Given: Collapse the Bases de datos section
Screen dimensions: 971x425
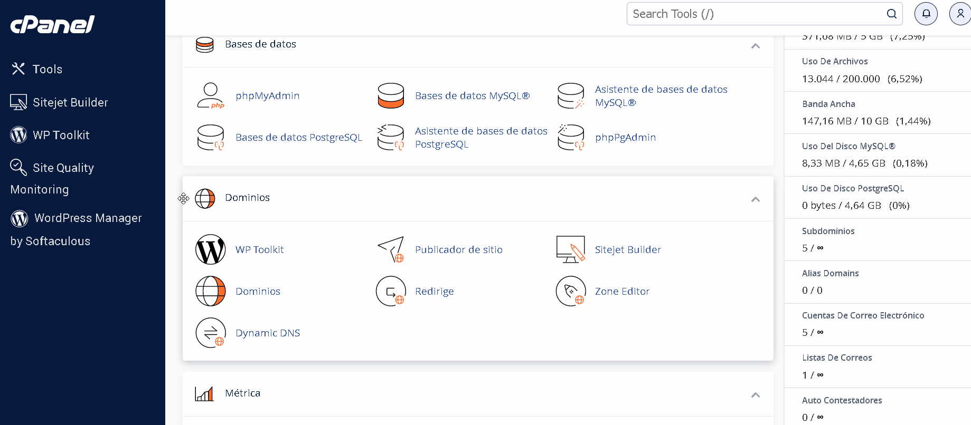Looking at the screenshot, I should tap(756, 46).
